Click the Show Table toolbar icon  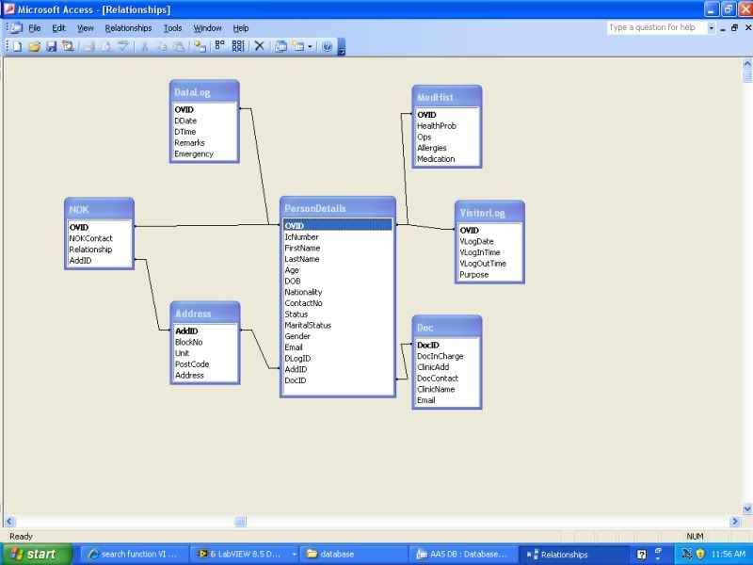point(200,45)
